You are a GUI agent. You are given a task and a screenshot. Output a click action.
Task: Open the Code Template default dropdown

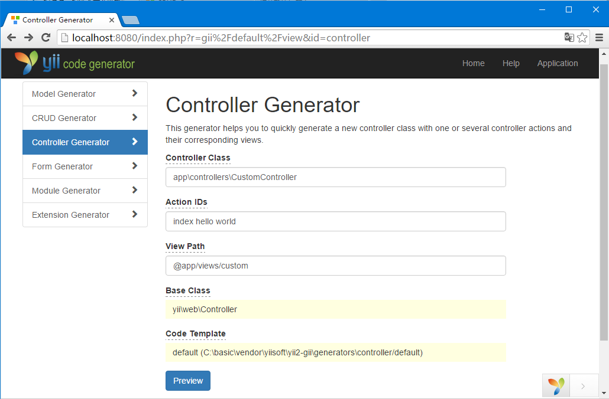[336, 352]
